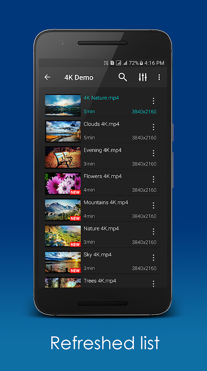207x371 pixels.
Task: Tap the battery icon in status bar
Action: pyautogui.click(x=141, y=63)
